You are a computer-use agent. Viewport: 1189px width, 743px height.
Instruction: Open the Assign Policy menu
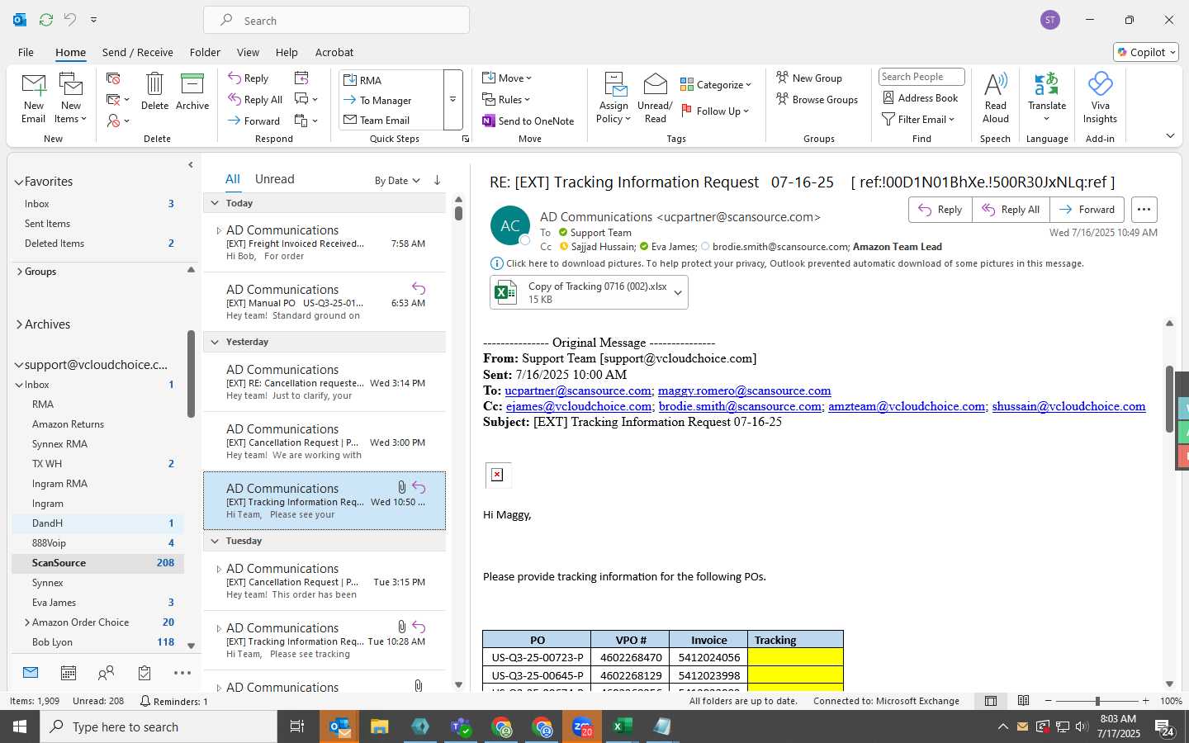tap(613, 98)
